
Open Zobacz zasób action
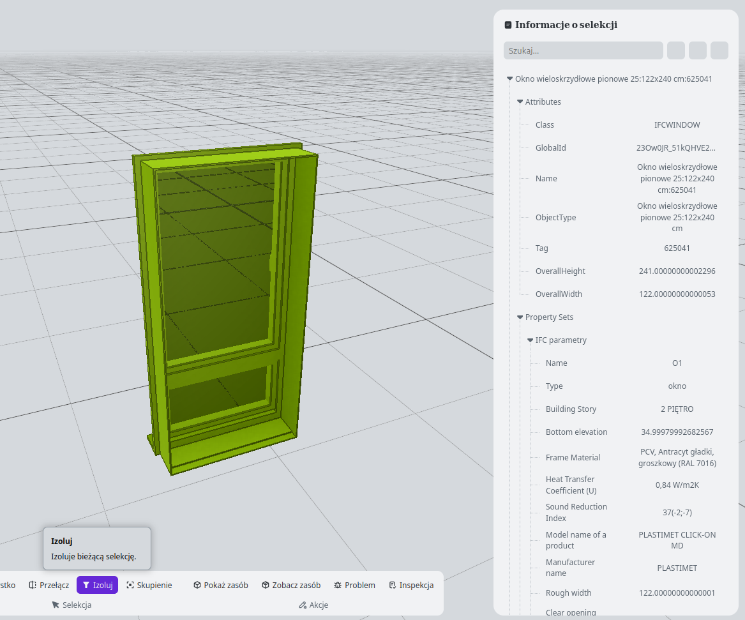point(290,585)
